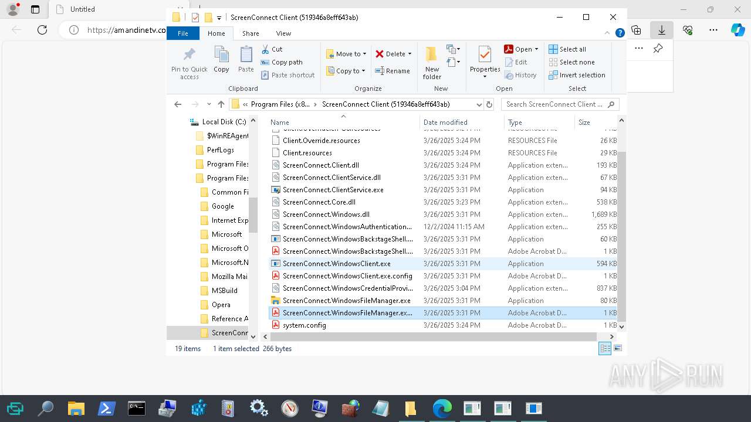Select the Google folder in tree

222,206
